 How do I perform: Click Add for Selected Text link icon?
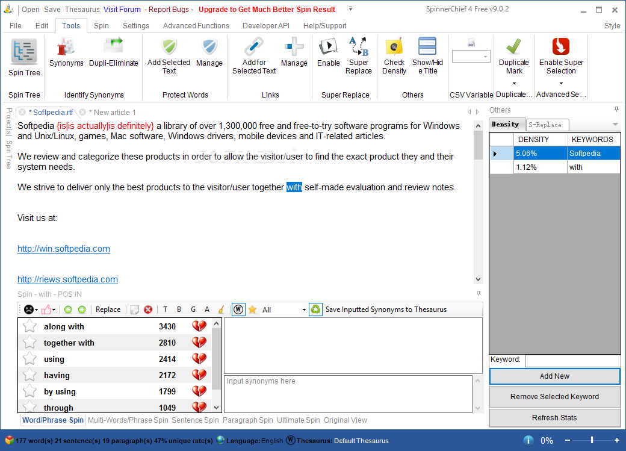(x=254, y=47)
